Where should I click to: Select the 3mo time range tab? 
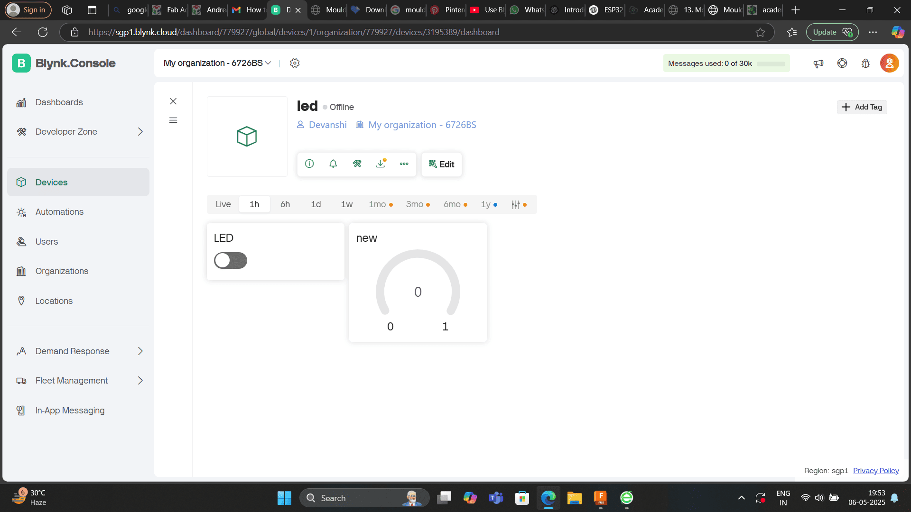pos(418,204)
